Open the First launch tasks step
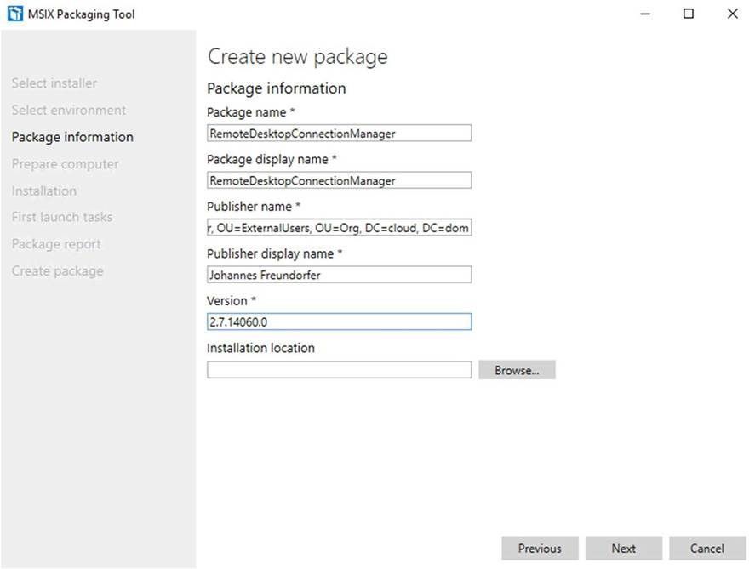Screen dimensions: 755x569 tap(62, 217)
